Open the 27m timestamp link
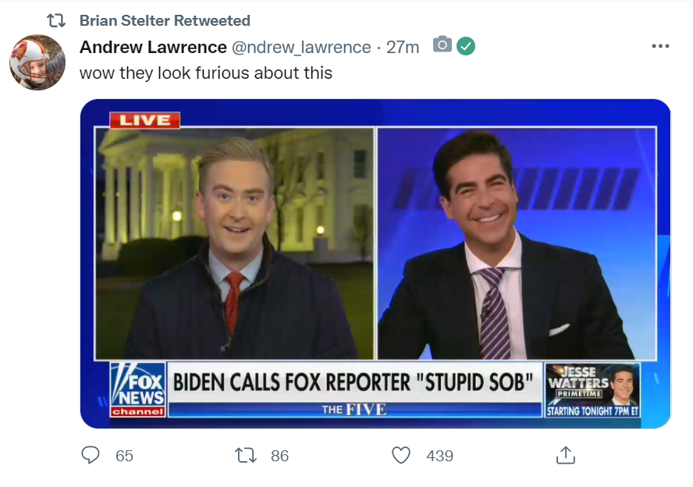Image resolution: width=693 pixels, height=487 pixels. click(403, 47)
